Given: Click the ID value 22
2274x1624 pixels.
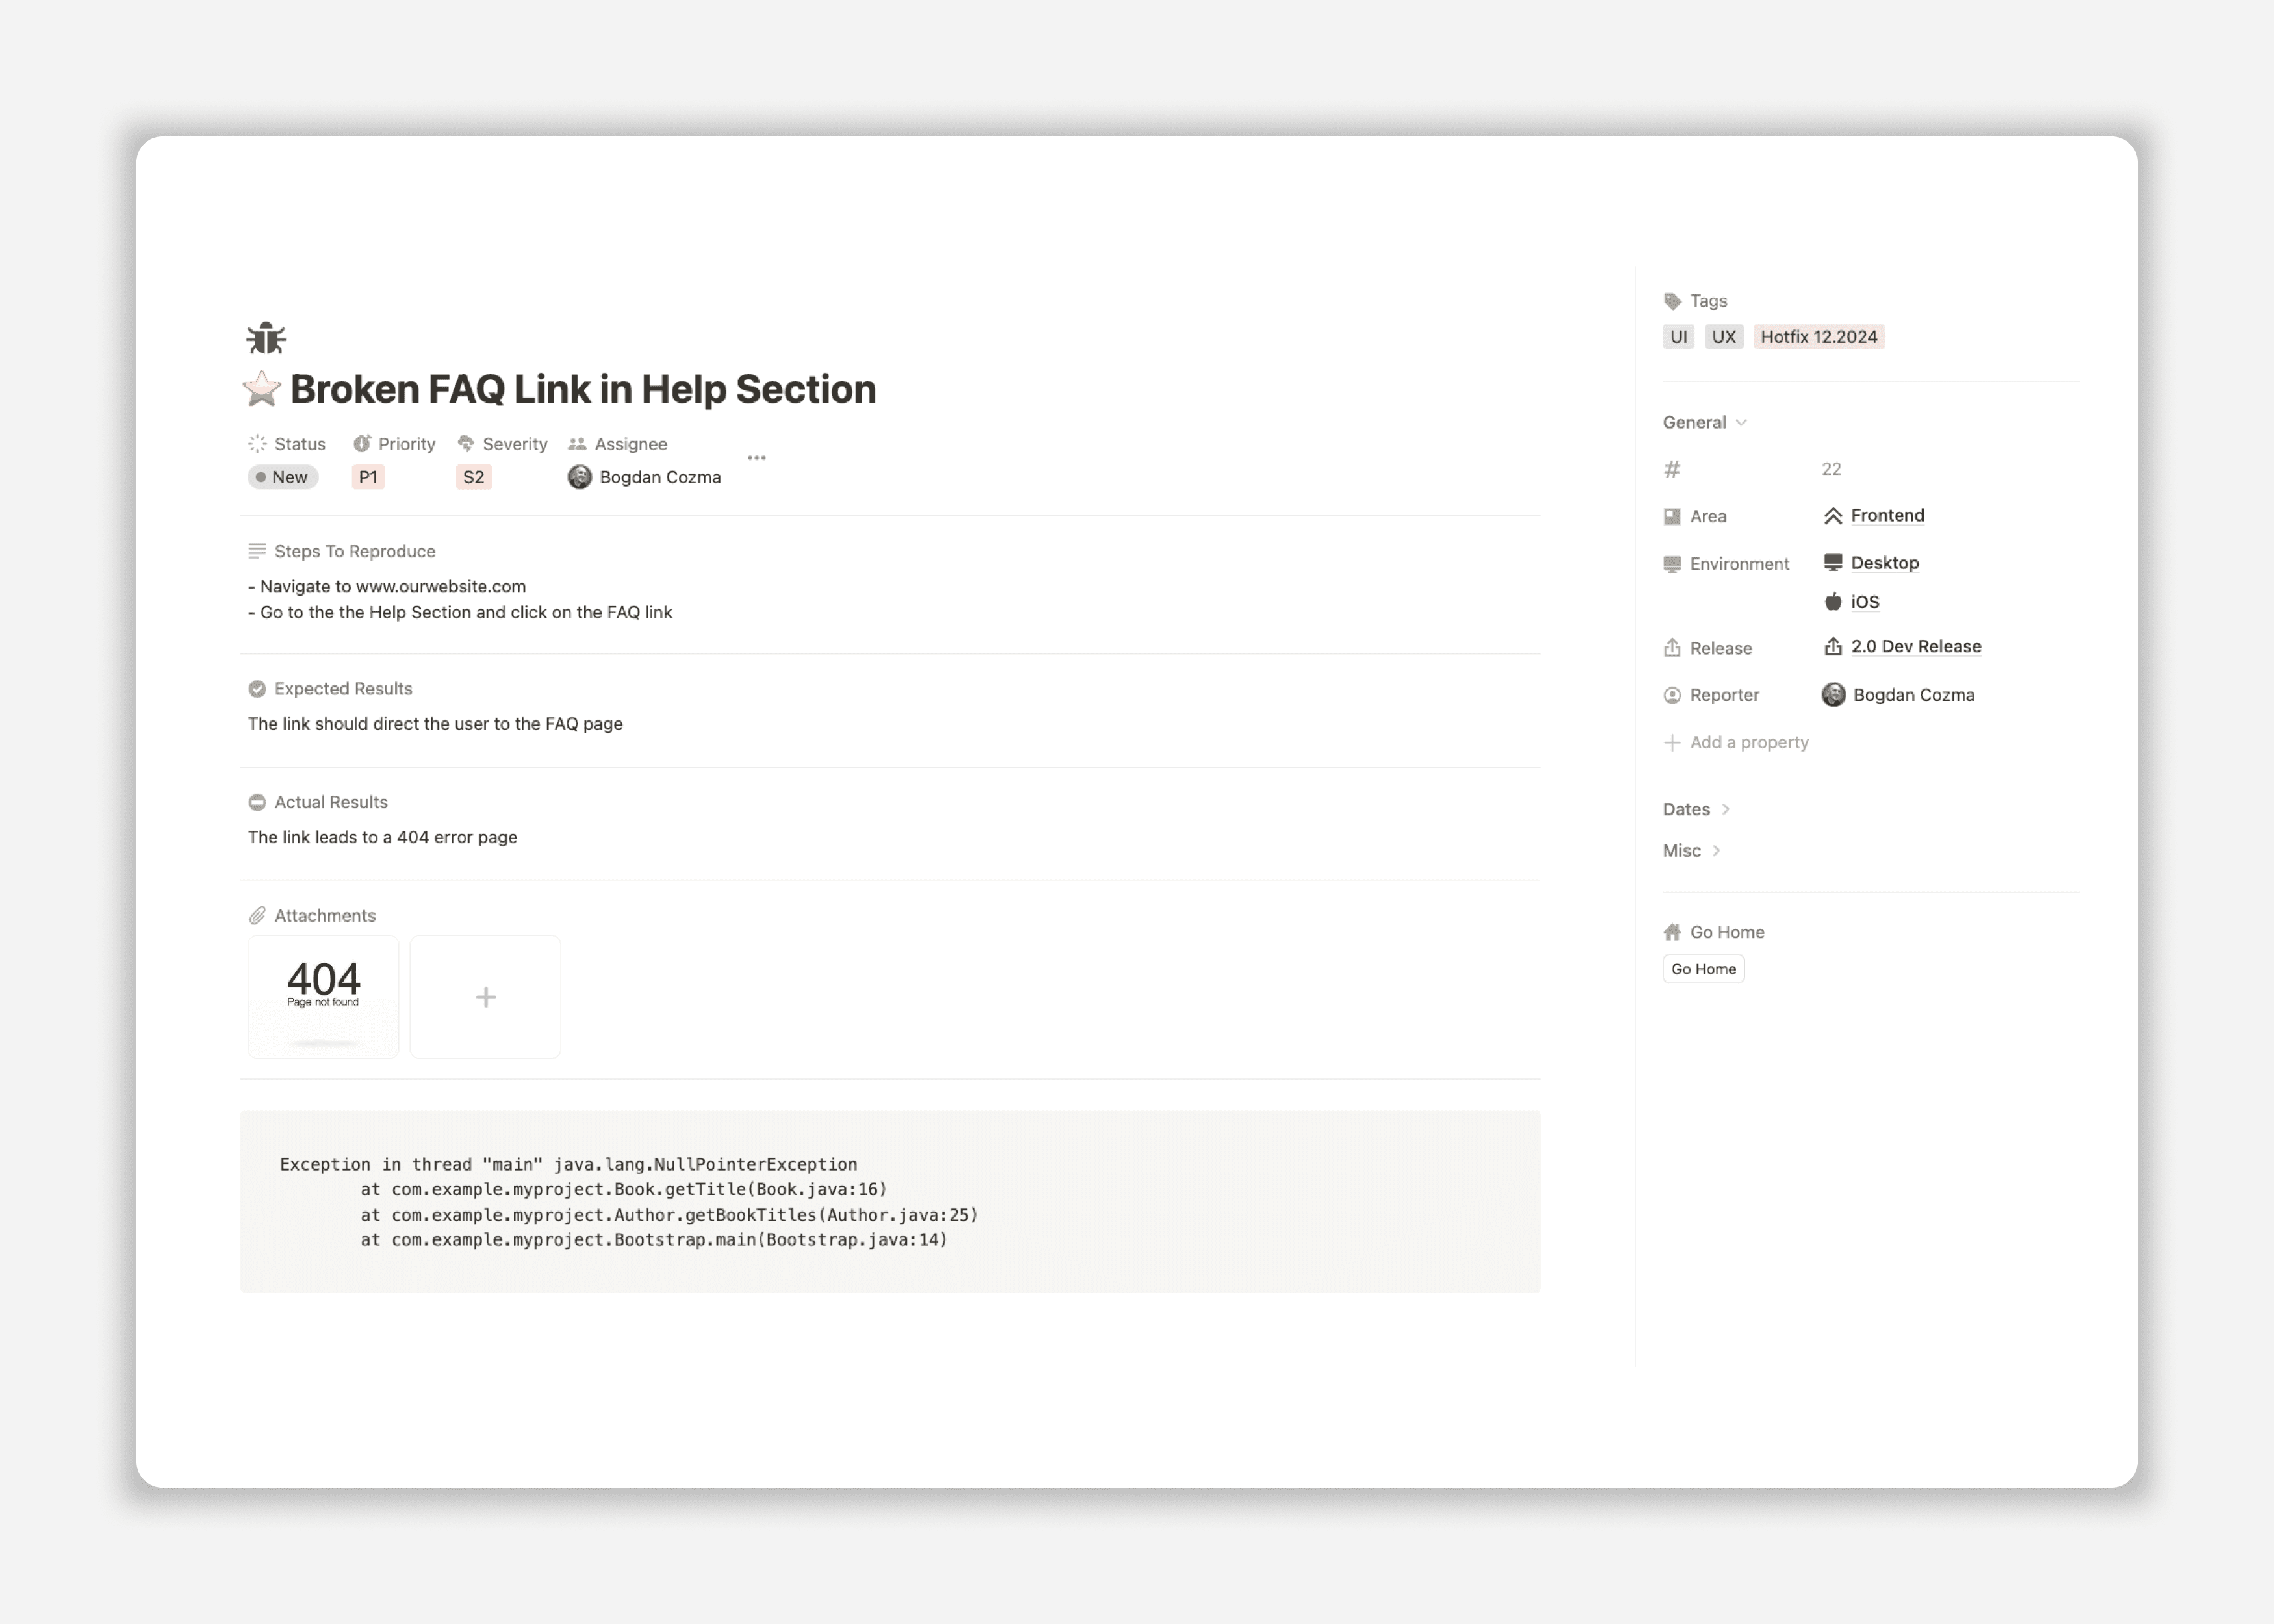Looking at the screenshot, I should pos(1831,469).
